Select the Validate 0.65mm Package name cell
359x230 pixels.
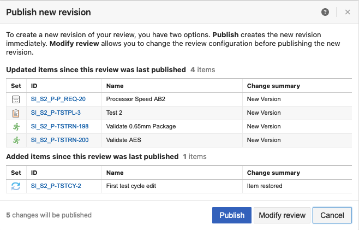pyautogui.click(x=141, y=127)
